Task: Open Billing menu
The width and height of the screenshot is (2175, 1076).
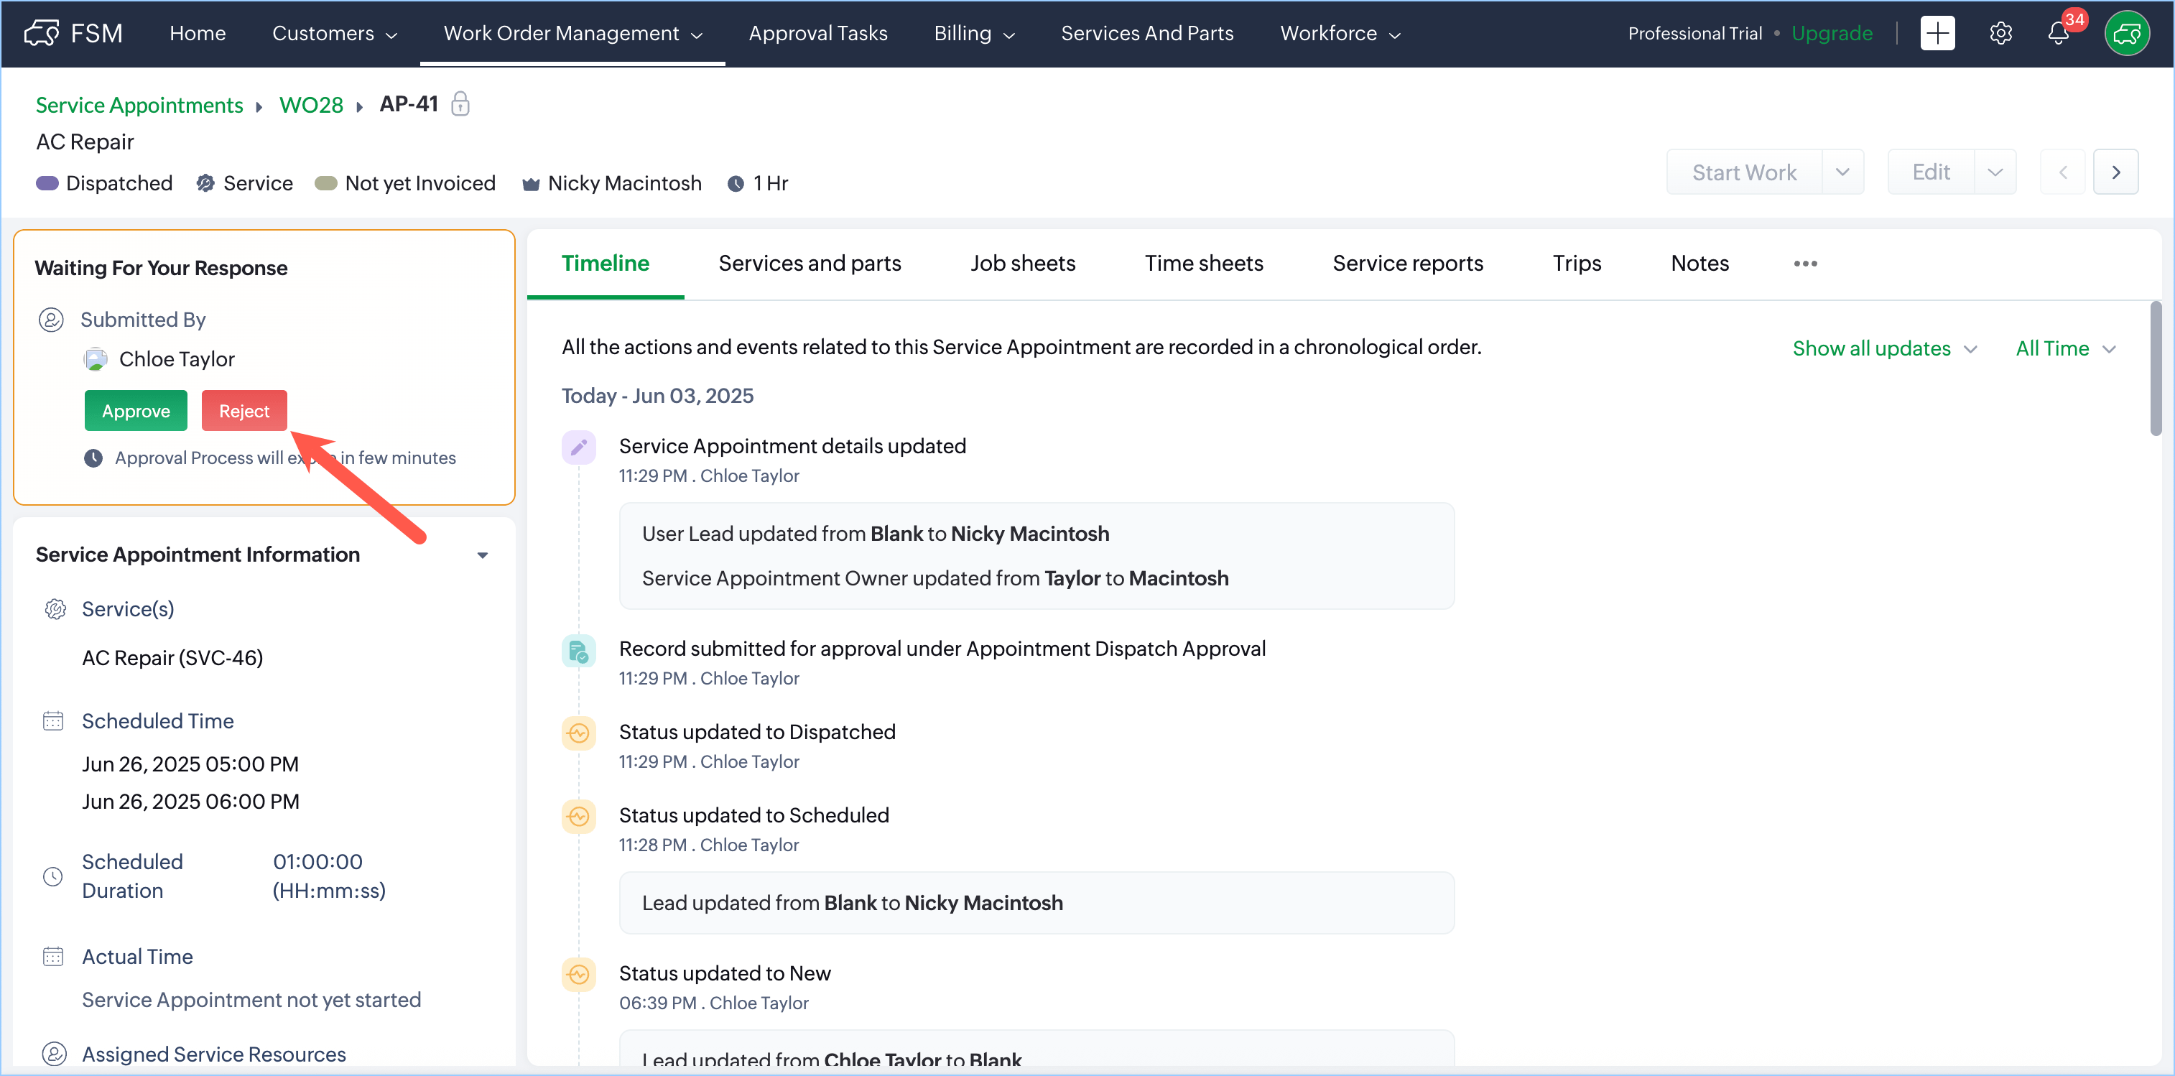Action: [973, 34]
